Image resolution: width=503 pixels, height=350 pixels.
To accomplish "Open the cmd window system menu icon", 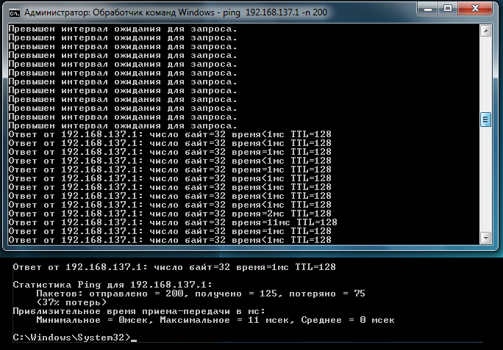I will 15,13.
